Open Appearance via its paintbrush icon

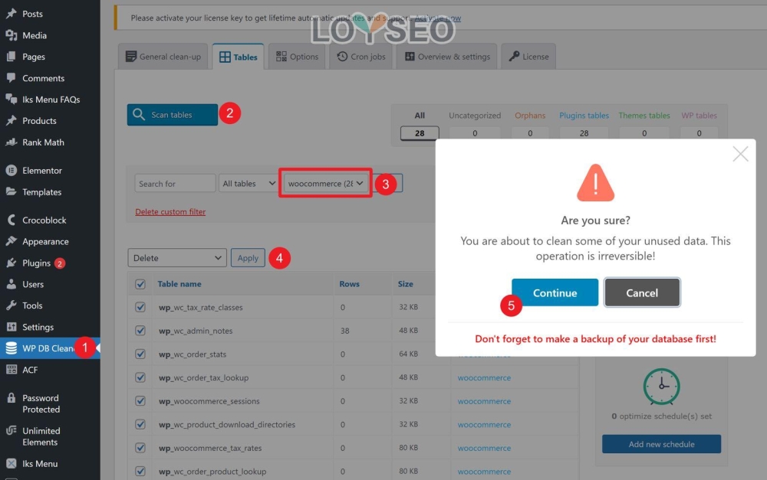tap(12, 241)
